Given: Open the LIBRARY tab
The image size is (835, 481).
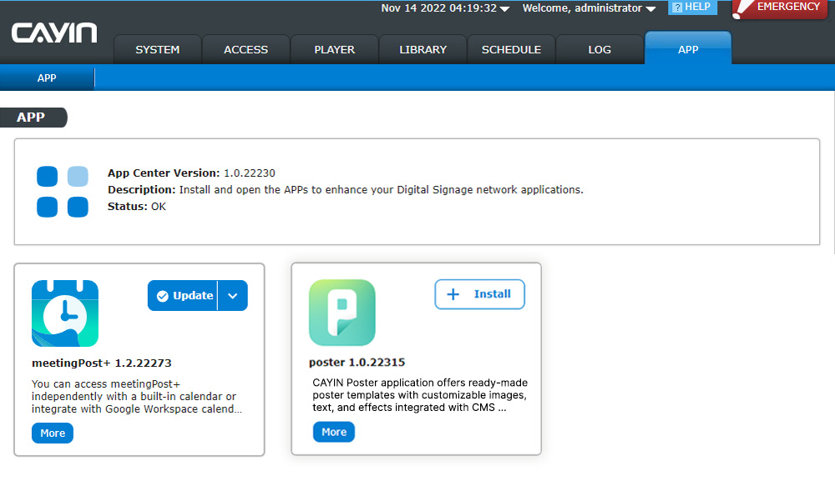Looking at the screenshot, I should pos(423,49).
